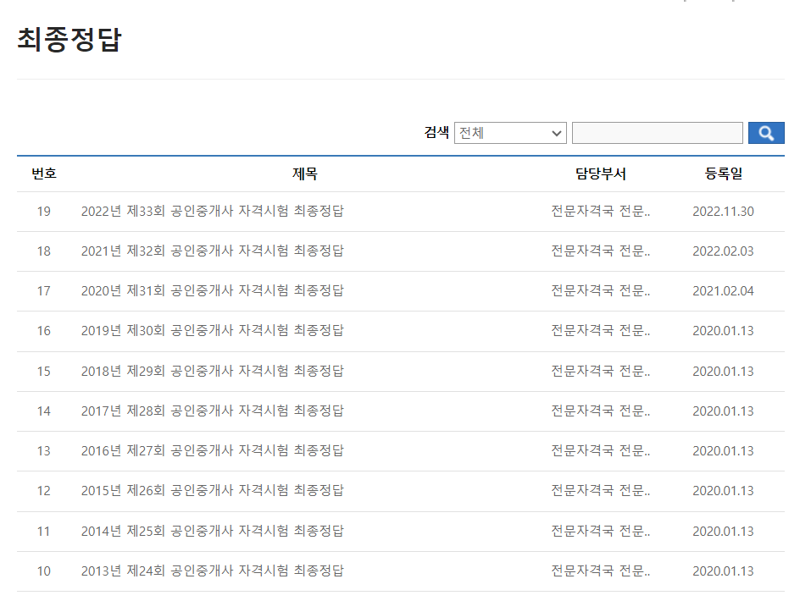Click row number 12
Screen dimensions: 800x601
coord(44,491)
